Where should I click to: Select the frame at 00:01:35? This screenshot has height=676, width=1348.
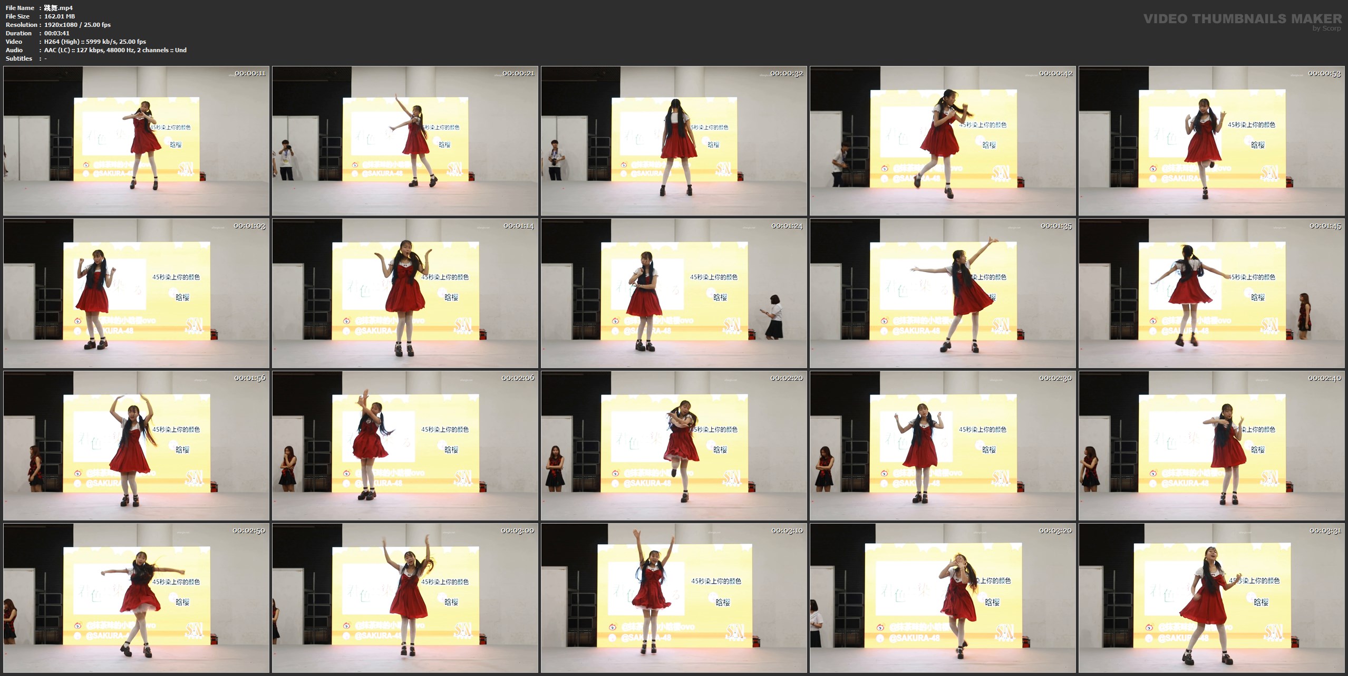click(943, 293)
